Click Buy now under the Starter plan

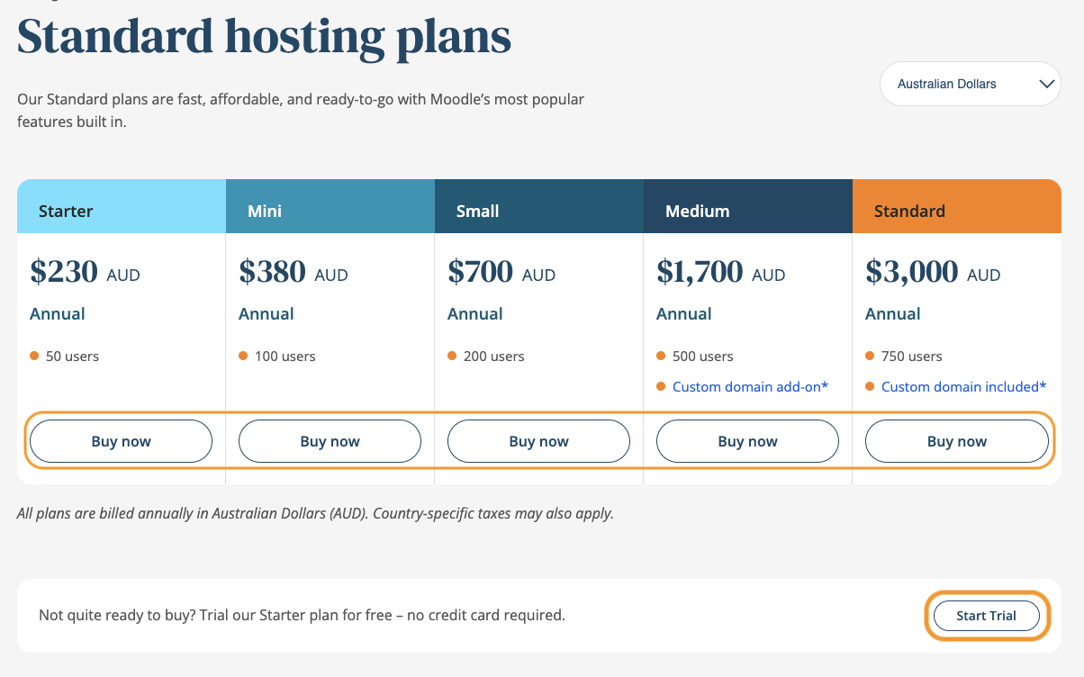coord(121,440)
